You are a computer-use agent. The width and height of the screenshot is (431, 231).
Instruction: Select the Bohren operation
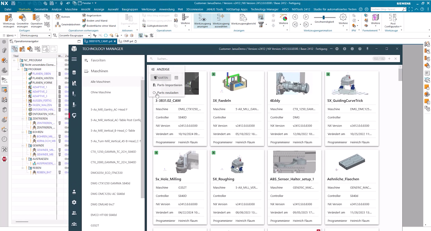(x=63, y=17)
